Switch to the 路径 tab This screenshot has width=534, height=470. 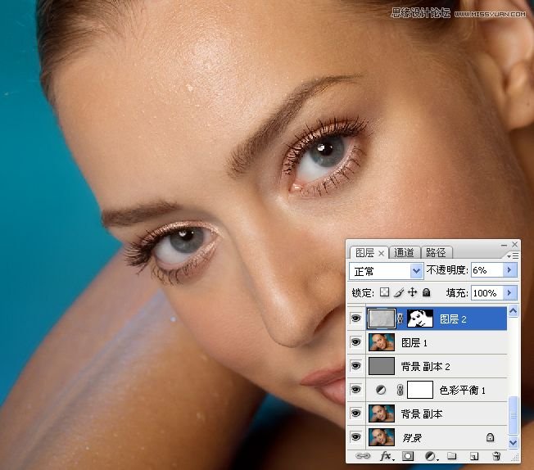pyautogui.click(x=436, y=253)
